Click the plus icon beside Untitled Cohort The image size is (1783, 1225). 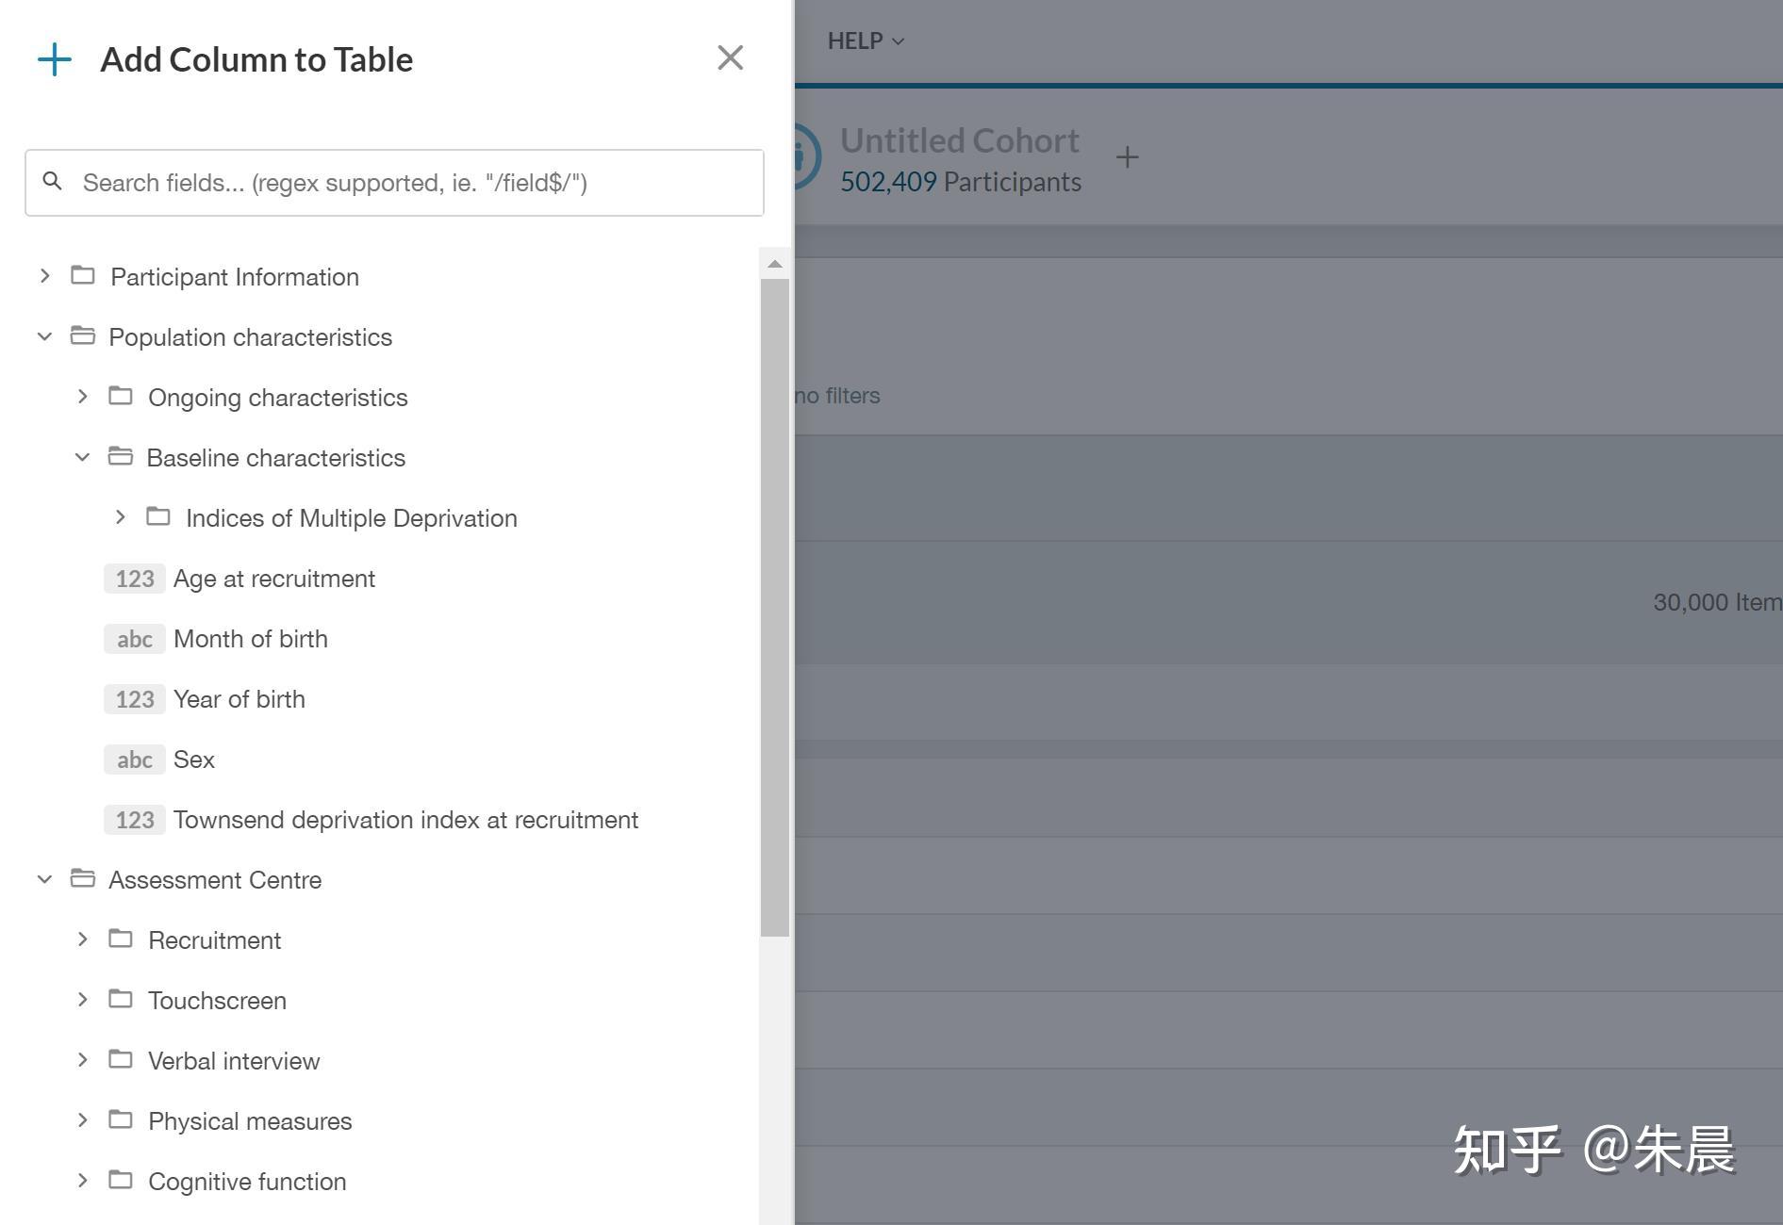click(x=1127, y=157)
